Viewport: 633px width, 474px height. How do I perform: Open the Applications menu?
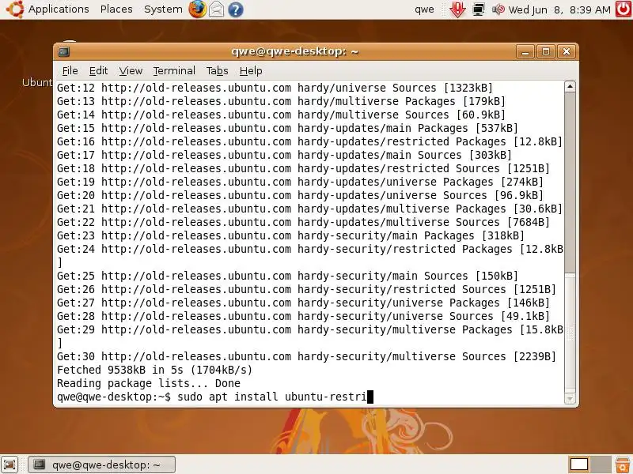click(59, 9)
